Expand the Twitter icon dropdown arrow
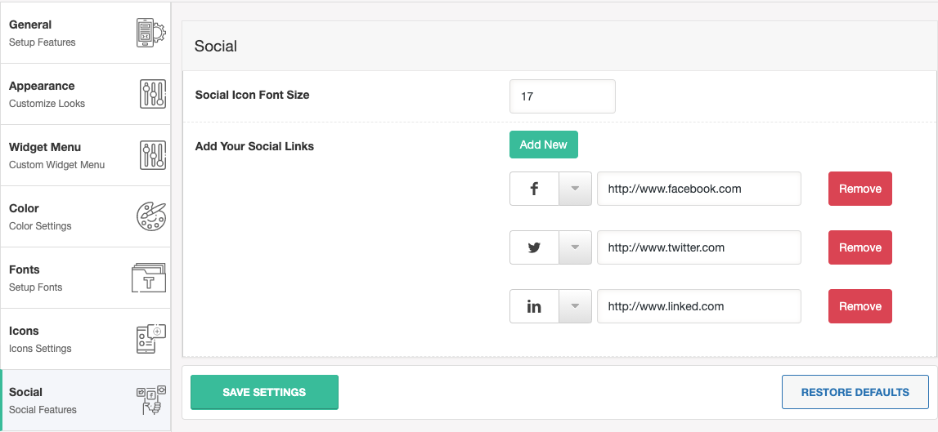Screen dimensions: 938x432 pyautogui.click(x=575, y=247)
